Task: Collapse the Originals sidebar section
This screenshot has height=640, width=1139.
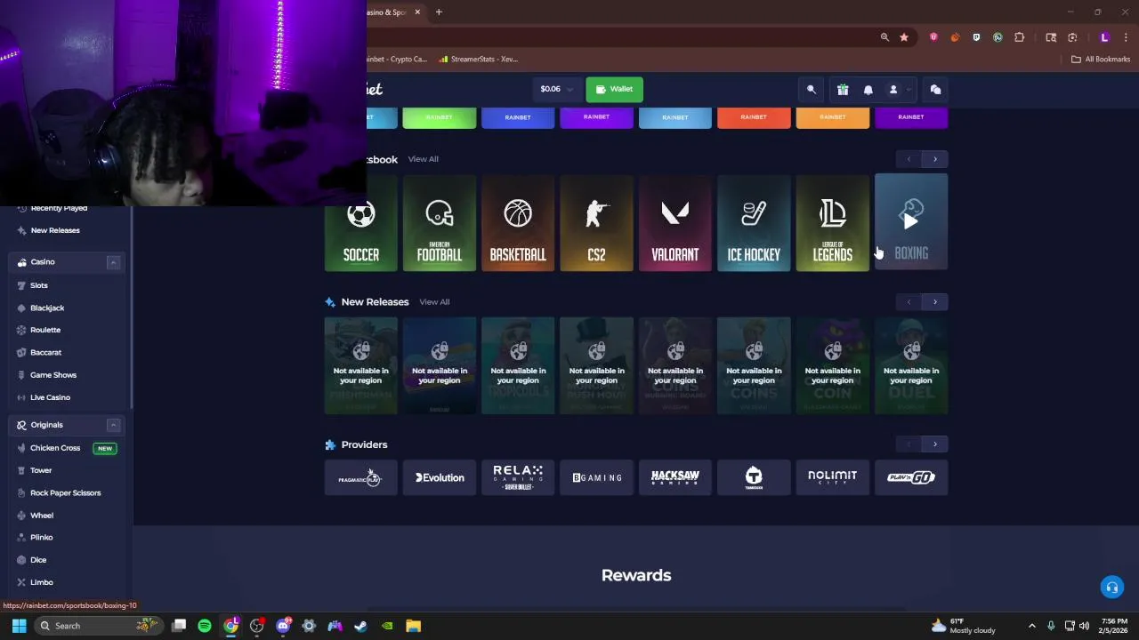Action: coord(113,425)
